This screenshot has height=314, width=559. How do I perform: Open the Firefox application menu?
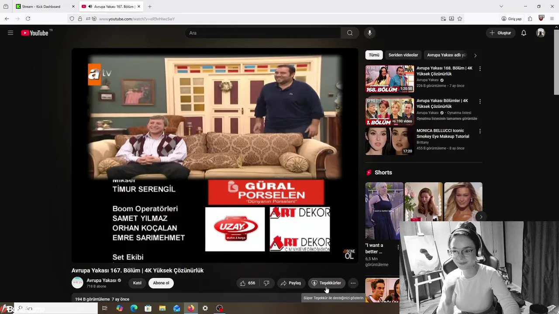tap(552, 19)
